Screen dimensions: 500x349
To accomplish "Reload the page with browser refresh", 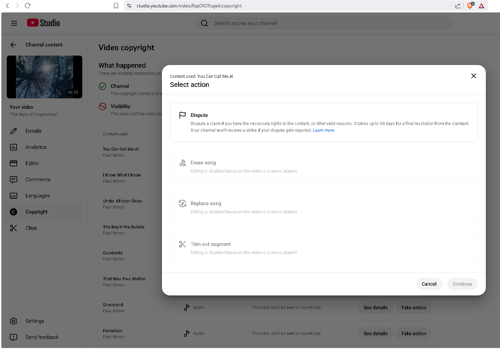I will pyautogui.click(x=28, y=6).
